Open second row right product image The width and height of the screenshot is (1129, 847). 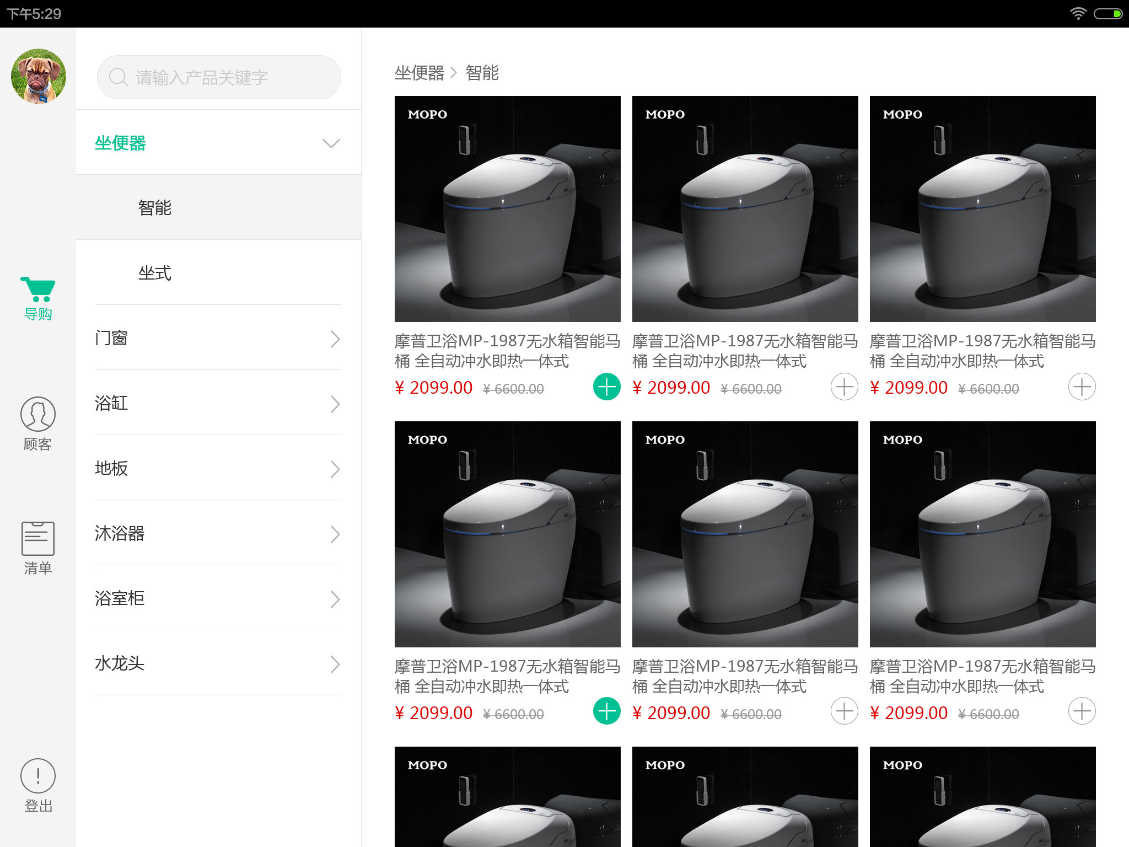pos(983,534)
